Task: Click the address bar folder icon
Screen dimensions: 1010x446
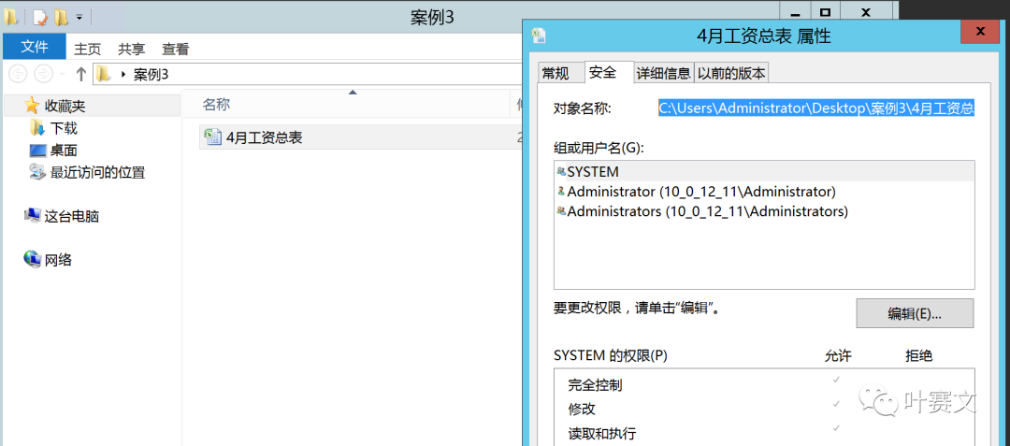Action: click(x=104, y=74)
